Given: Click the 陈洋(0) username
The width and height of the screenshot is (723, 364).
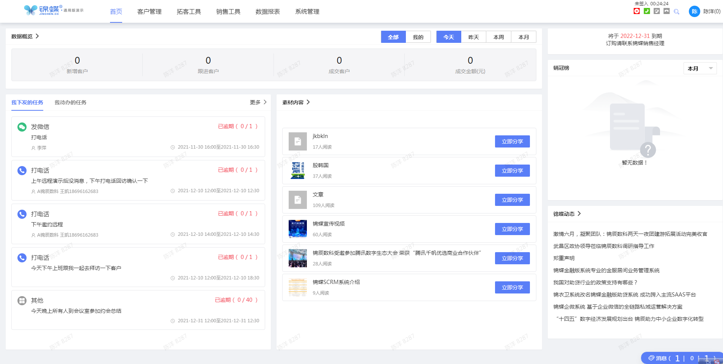Looking at the screenshot, I should tap(712, 11).
